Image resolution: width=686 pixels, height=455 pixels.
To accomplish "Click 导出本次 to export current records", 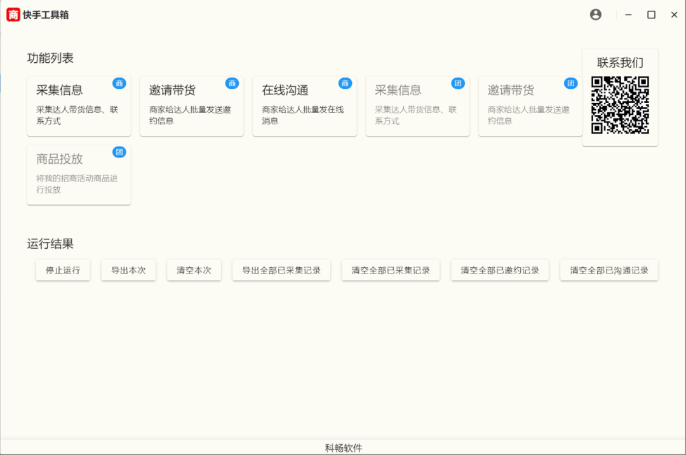I will pos(128,270).
